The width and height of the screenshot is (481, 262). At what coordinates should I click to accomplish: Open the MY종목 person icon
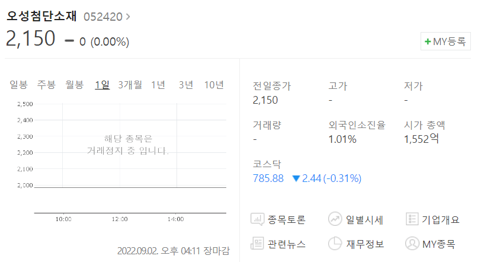coord(412,244)
